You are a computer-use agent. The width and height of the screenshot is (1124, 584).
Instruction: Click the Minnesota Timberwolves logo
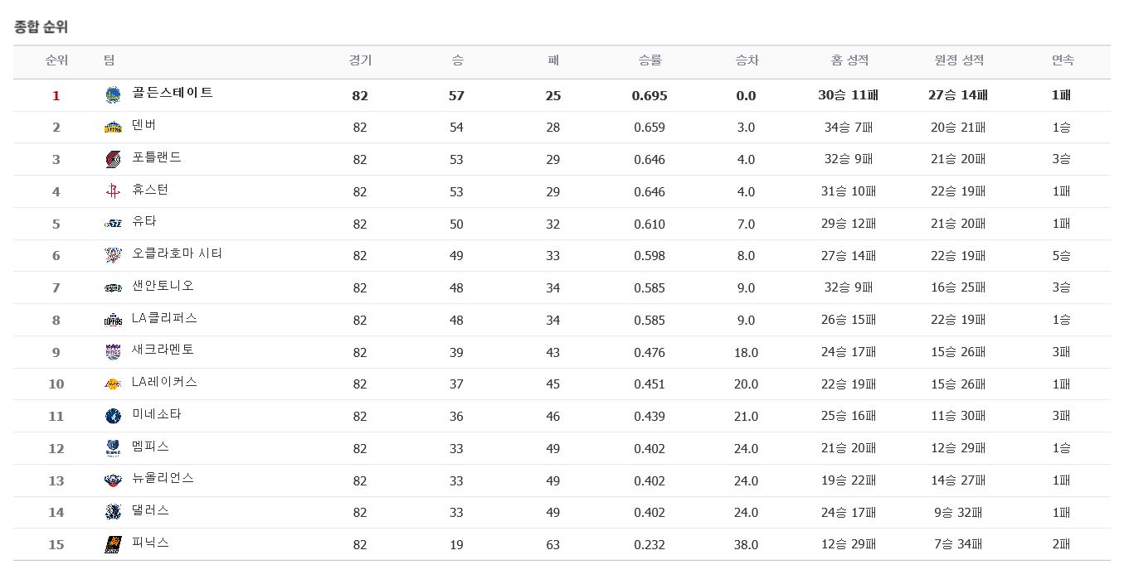[x=113, y=416]
